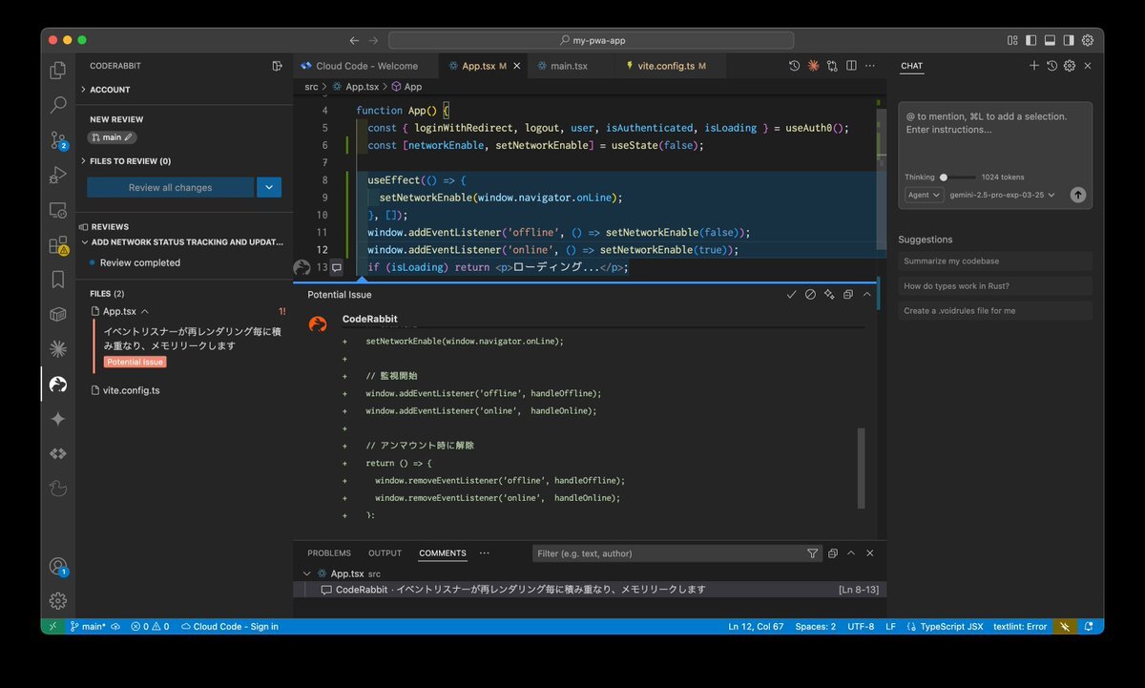Open the Manage gear in activity bar

click(x=58, y=600)
